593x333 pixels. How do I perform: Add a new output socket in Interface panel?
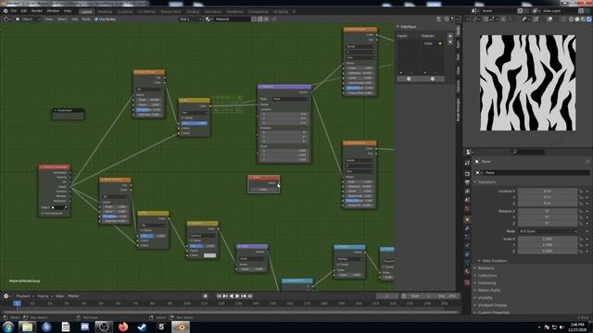[433, 79]
